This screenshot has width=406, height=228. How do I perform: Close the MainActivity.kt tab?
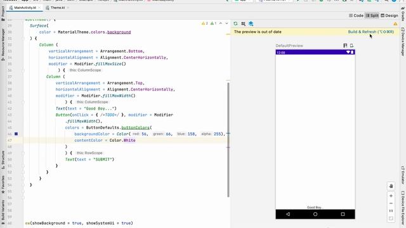[x=39, y=8]
